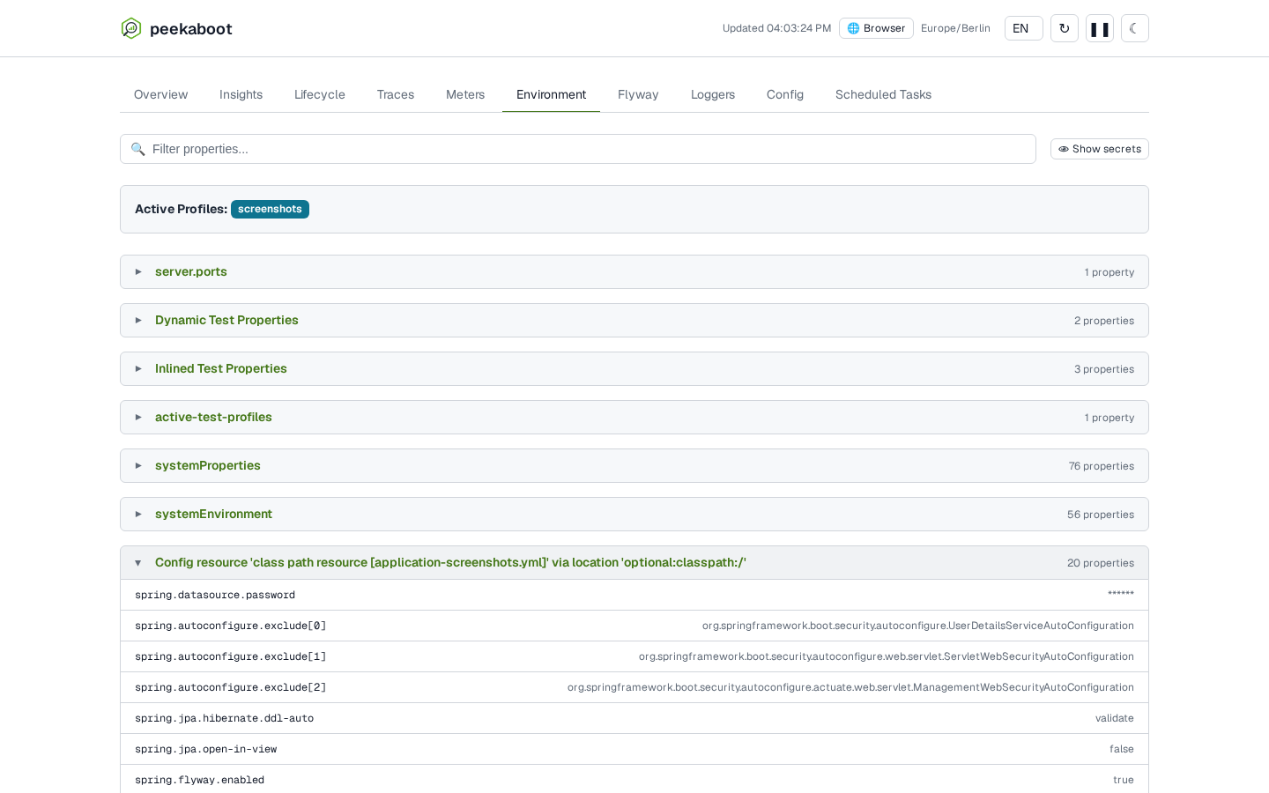The image size is (1269, 793).
Task: Go to the Scheduled Tasks tab
Action: tap(883, 94)
